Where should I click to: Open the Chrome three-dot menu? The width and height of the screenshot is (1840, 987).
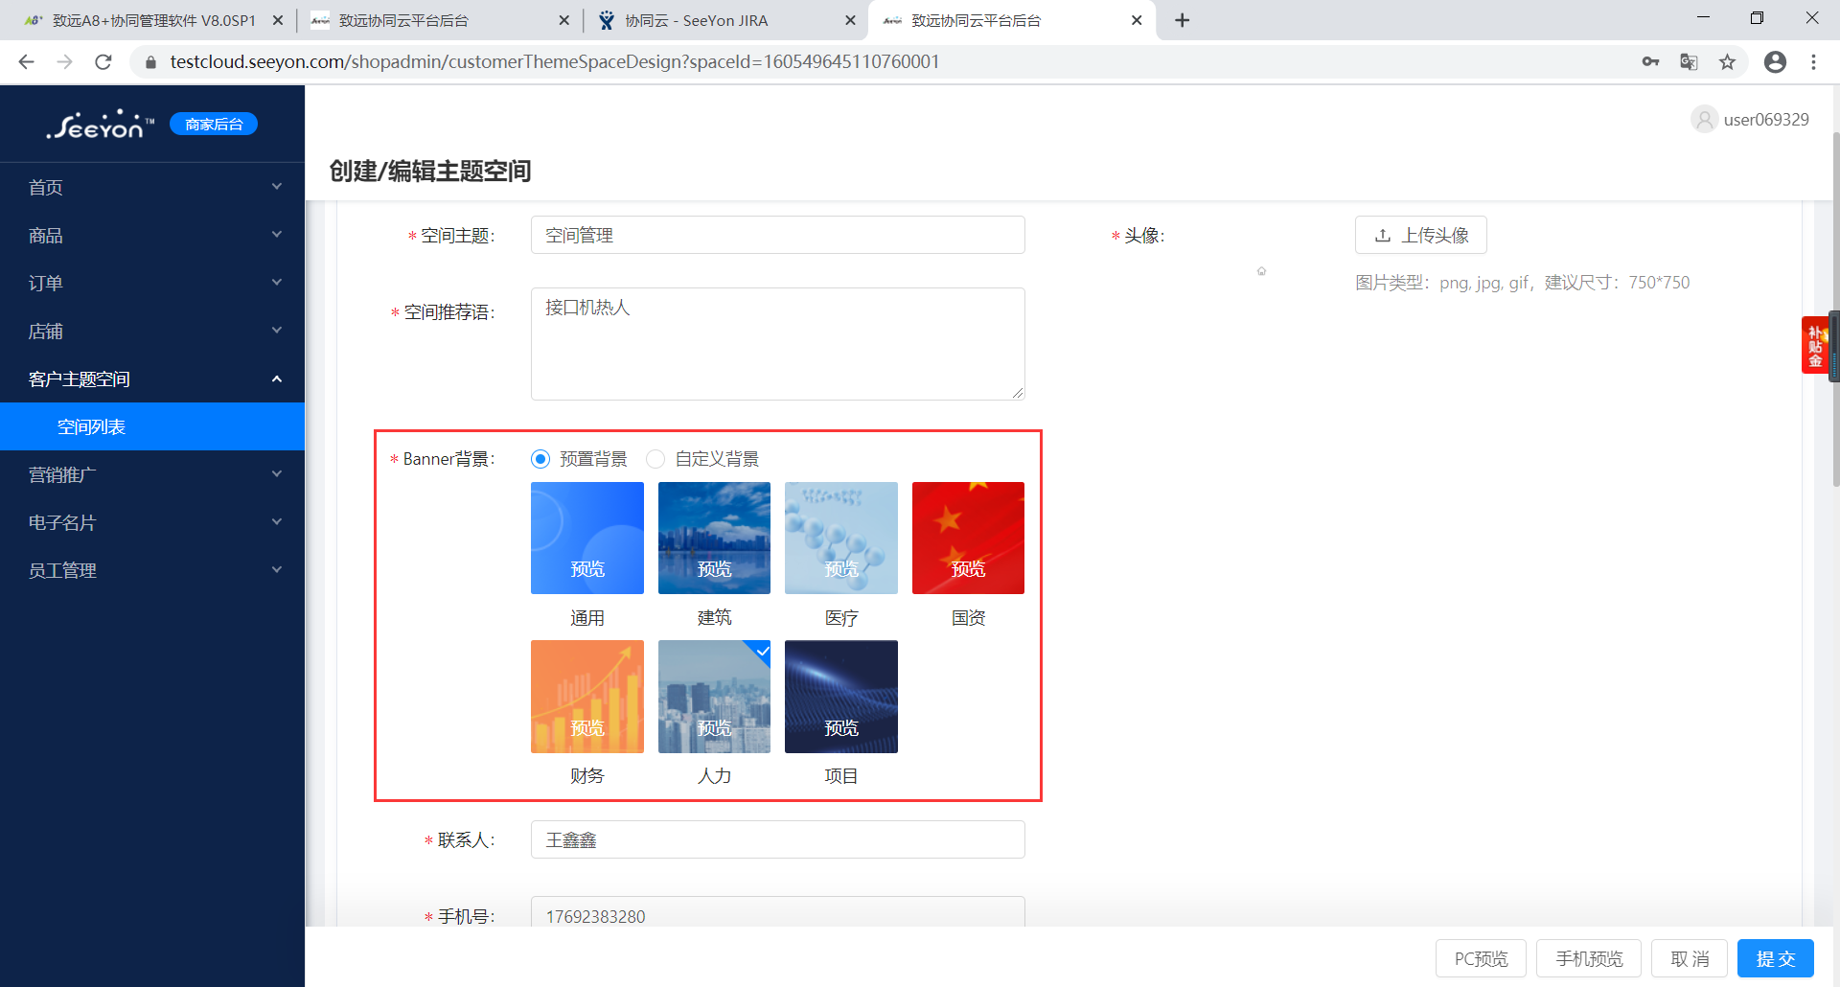[1813, 61]
